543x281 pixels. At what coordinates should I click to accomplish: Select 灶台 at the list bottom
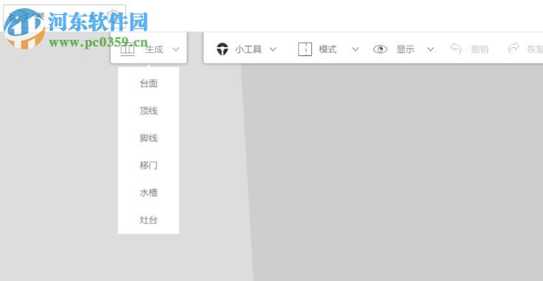point(148,220)
